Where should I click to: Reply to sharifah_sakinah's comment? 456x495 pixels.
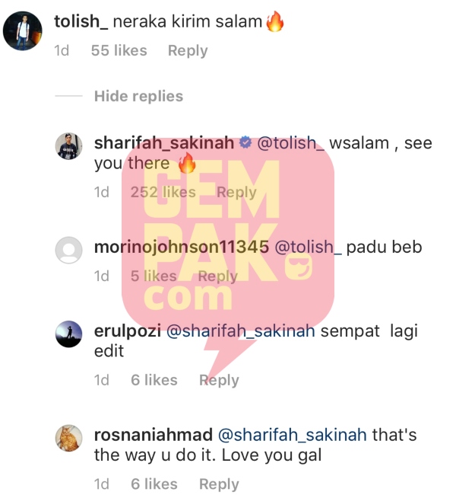236,193
